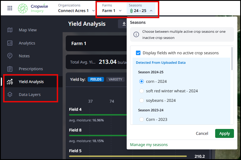Uncheck Display fields with no active crop seasons
The image size is (241, 160).
point(138,53)
